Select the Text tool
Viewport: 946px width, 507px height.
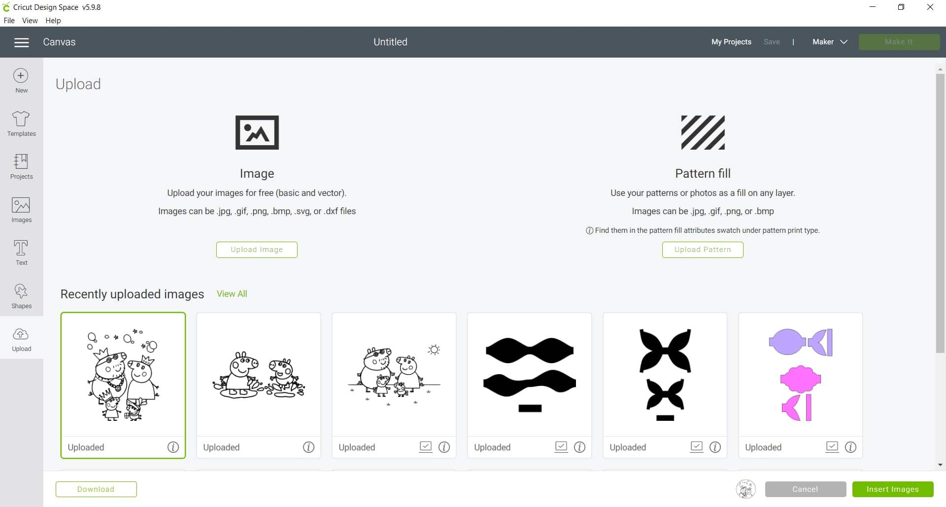(x=21, y=253)
